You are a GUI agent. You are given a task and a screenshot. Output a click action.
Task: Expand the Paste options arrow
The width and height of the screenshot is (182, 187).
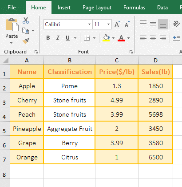[x=11, y=43]
